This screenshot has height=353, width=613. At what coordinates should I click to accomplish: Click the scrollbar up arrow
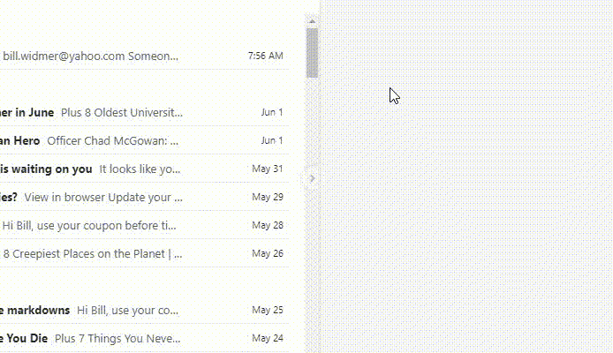pyautogui.click(x=312, y=19)
